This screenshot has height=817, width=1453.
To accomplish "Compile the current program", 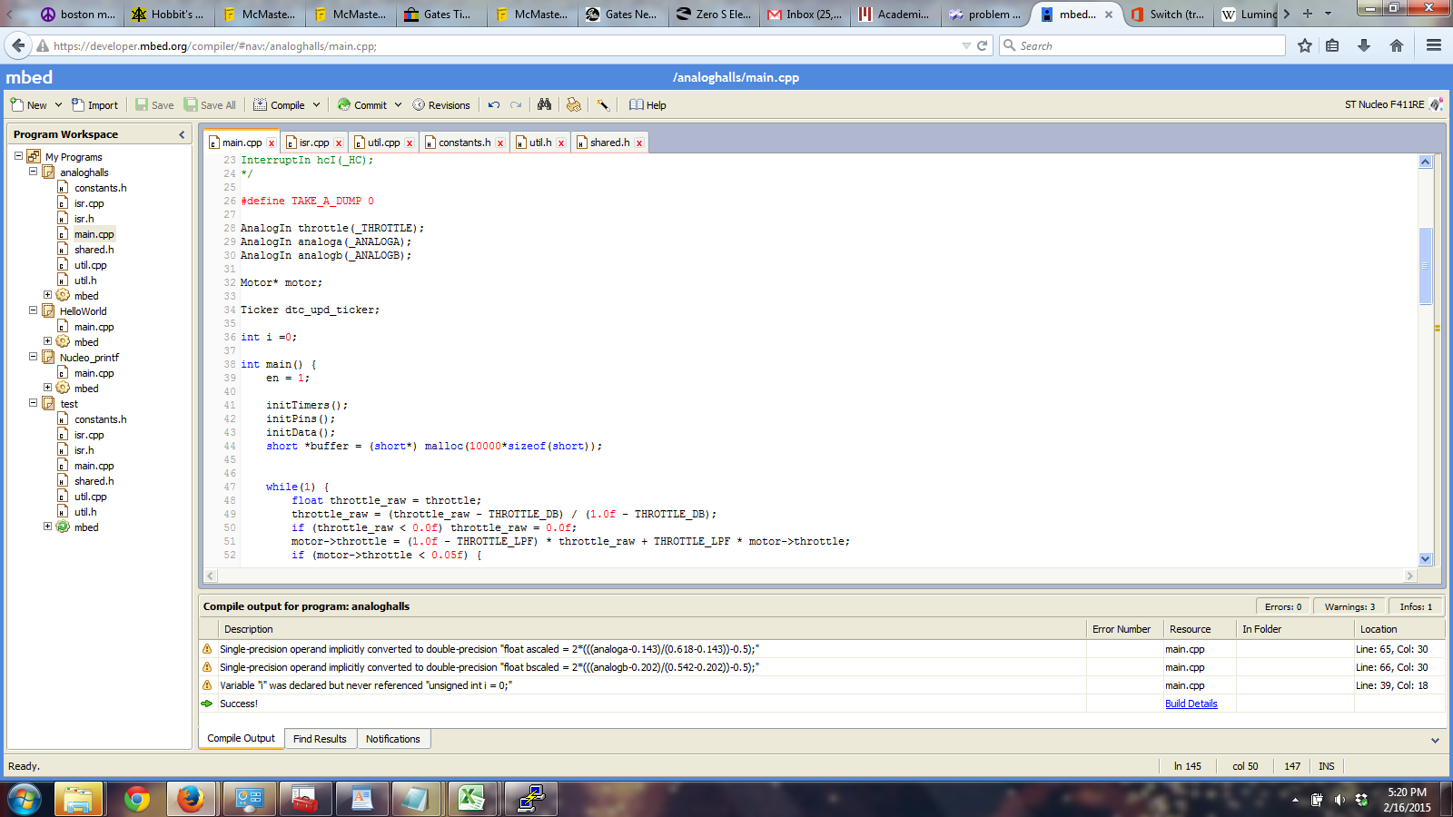I will coord(279,105).
